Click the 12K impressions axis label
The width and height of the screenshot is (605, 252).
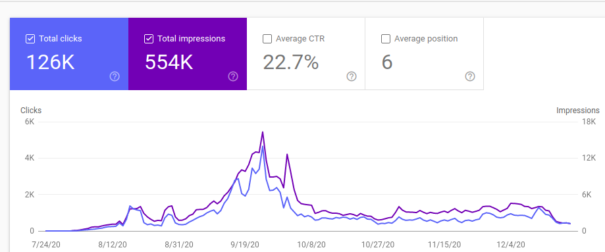tap(590, 158)
